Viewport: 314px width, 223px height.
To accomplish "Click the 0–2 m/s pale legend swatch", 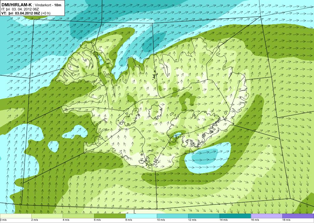I will tap(16, 216).
